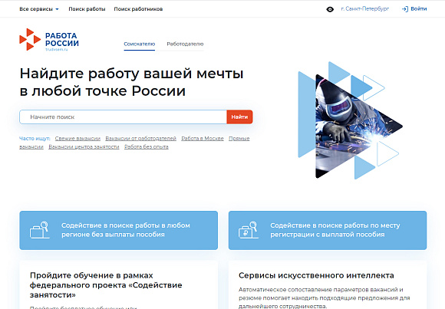Switch to the Соискателю tab

(140, 44)
